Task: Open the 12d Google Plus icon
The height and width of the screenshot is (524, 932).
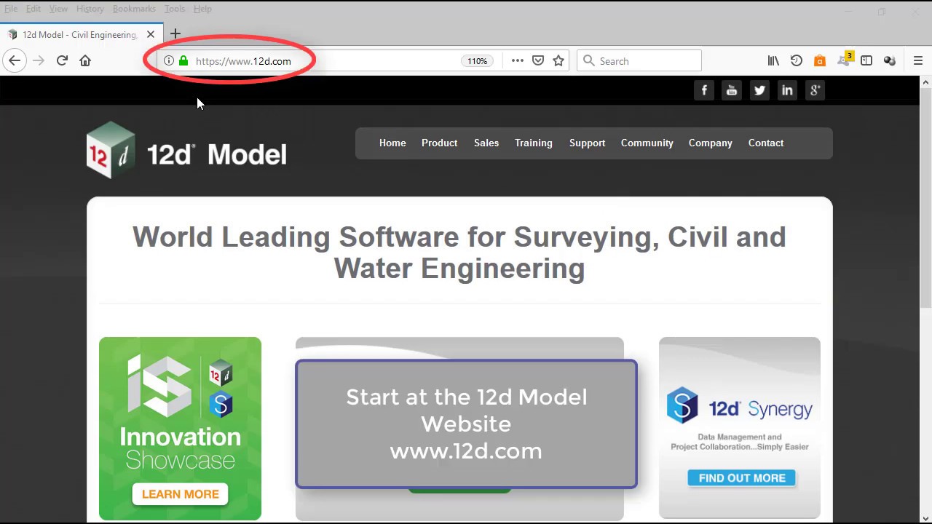Action: (815, 90)
